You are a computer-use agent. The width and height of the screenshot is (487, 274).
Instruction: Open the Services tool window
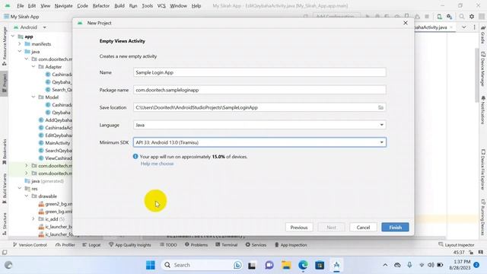256,245
